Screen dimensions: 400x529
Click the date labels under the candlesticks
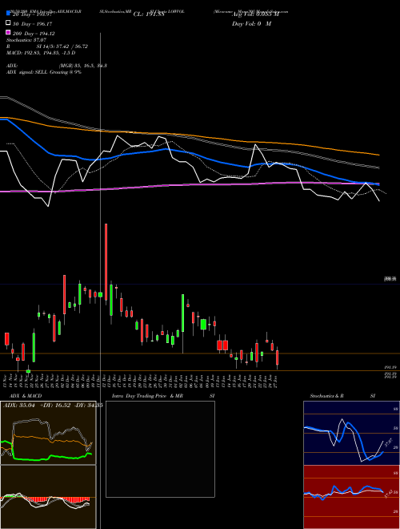coord(141,381)
